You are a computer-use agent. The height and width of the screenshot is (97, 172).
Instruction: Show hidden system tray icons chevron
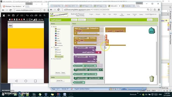(140, 95)
